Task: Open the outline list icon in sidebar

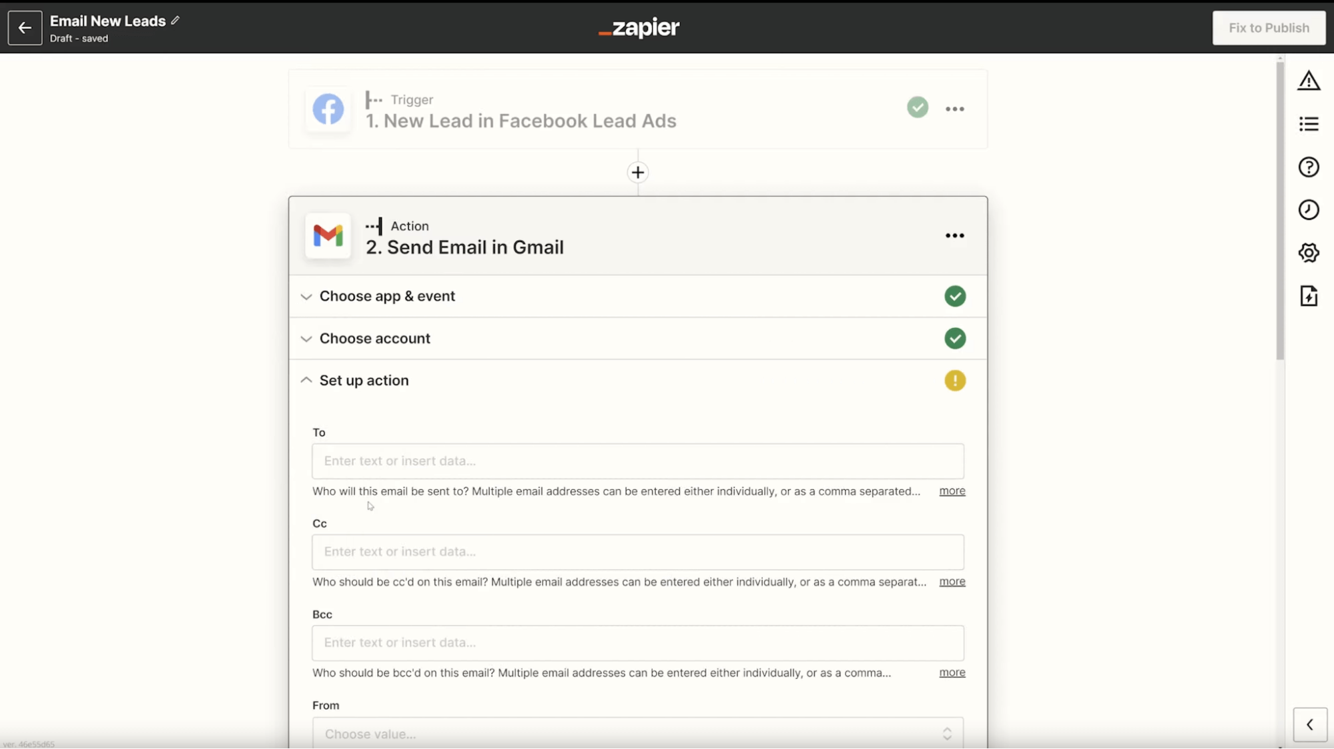Action: click(x=1308, y=124)
